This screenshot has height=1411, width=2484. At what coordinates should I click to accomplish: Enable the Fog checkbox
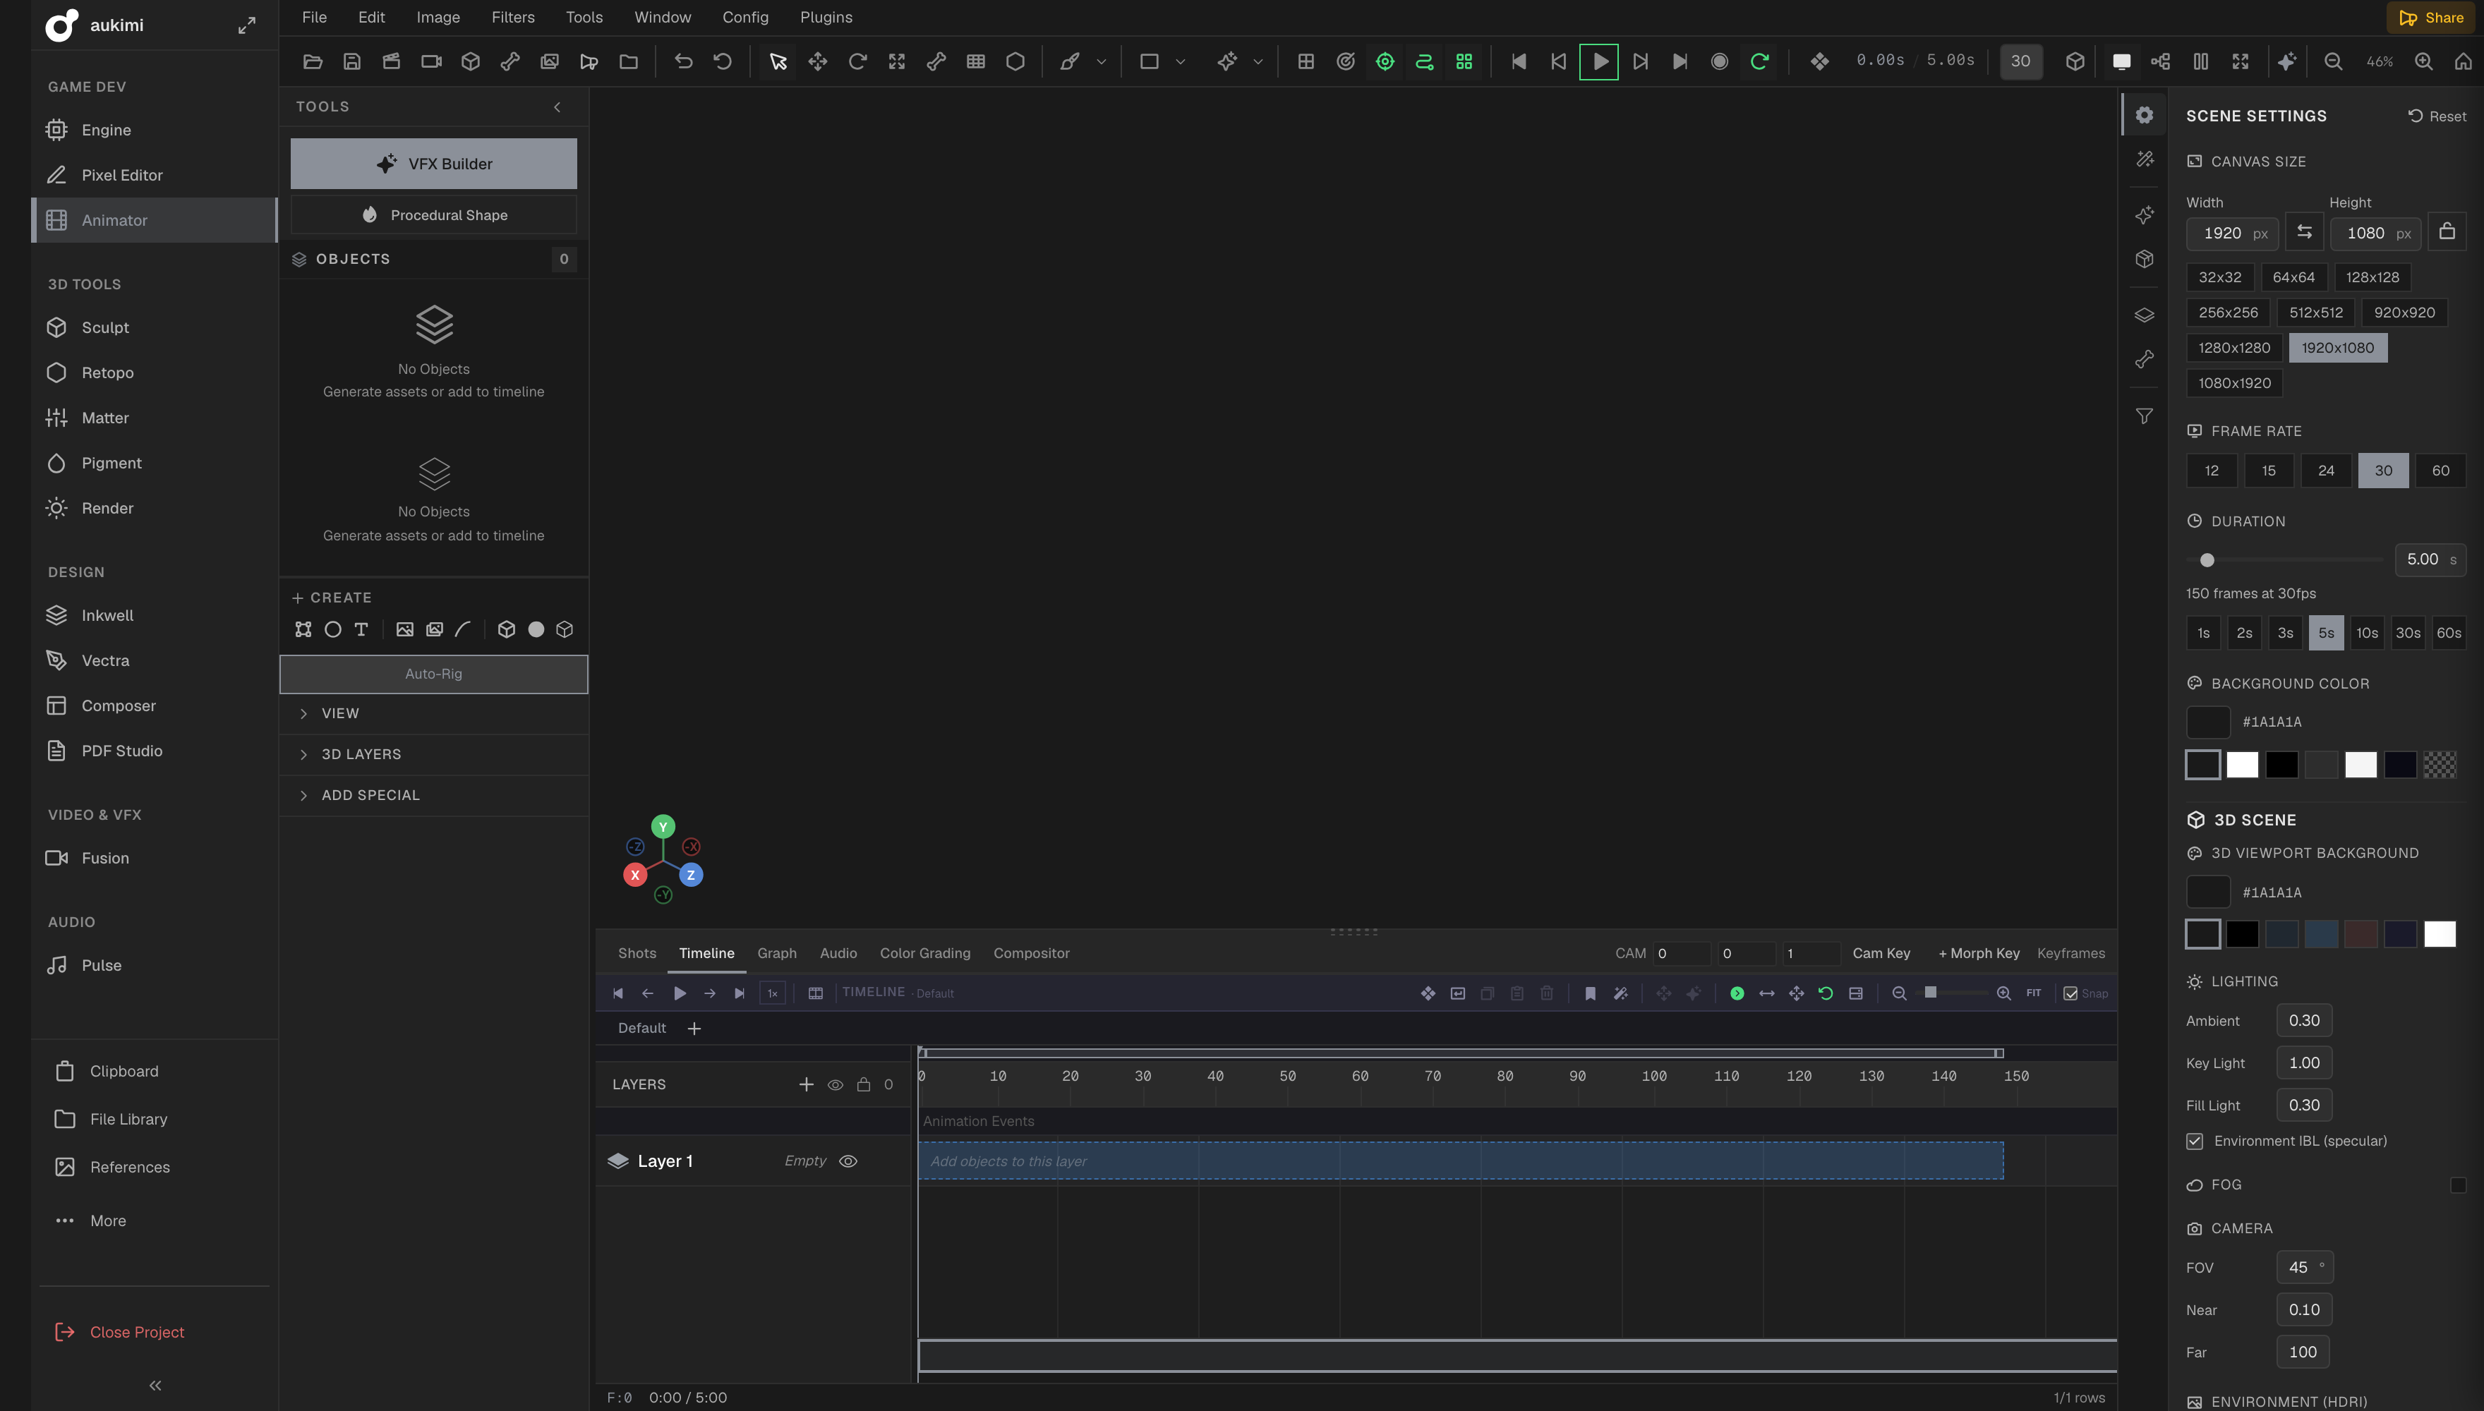tap(2457, 1185)
